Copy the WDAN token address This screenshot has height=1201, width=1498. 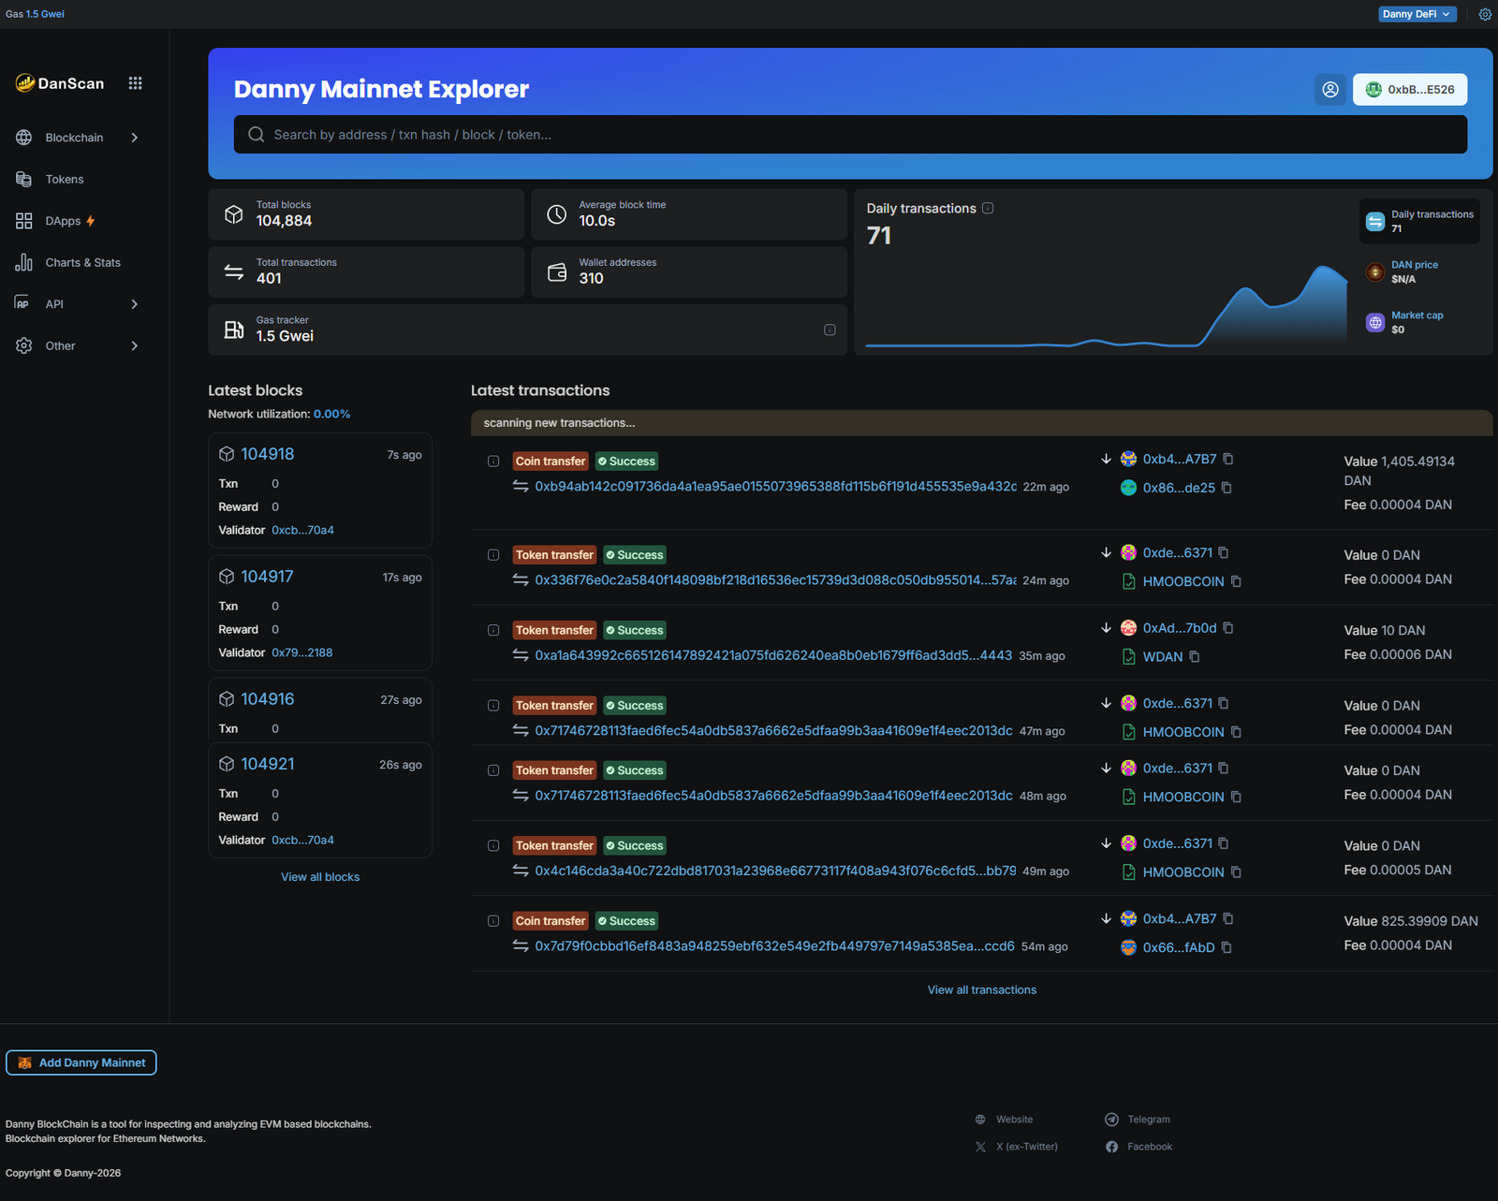(x=1195, y=657)
